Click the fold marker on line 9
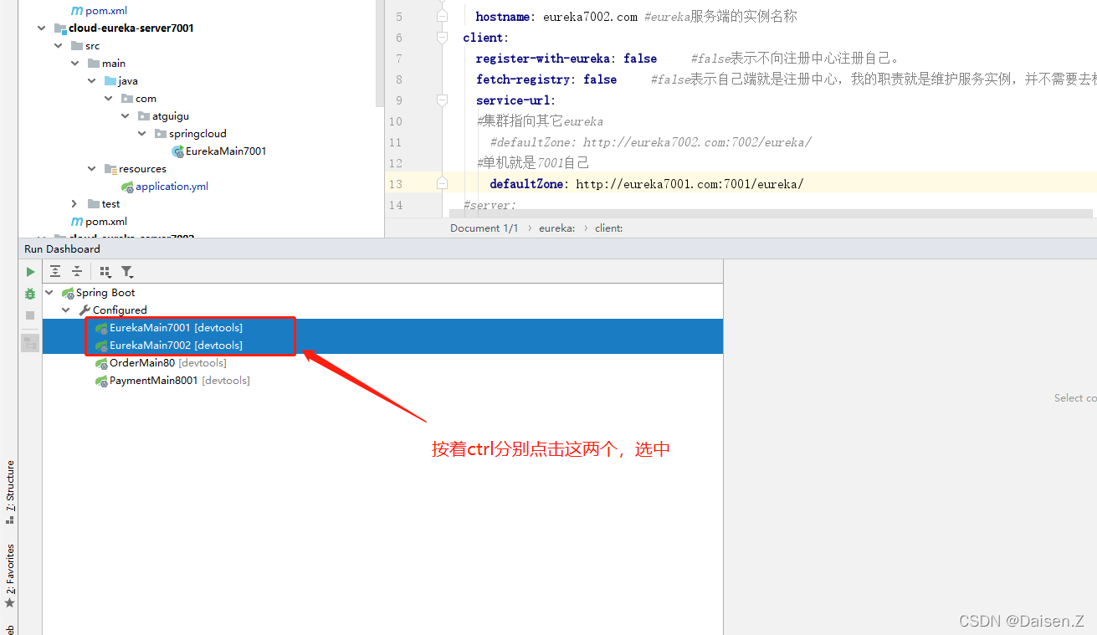Image resolution: width=1097 pixels, height=635 pixels. [442, 100]
